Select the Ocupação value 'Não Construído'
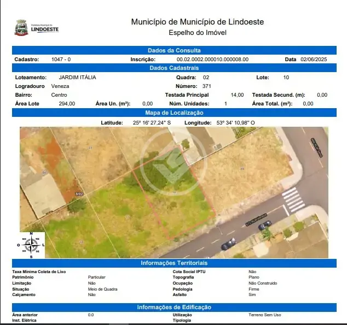This screenshot has height=325, width=347. 263,283
